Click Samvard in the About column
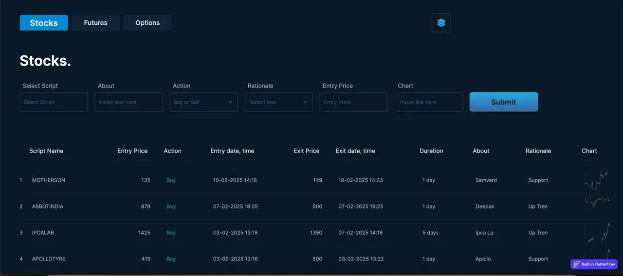This screenshot has height=276, width=623. click(486, 180)
